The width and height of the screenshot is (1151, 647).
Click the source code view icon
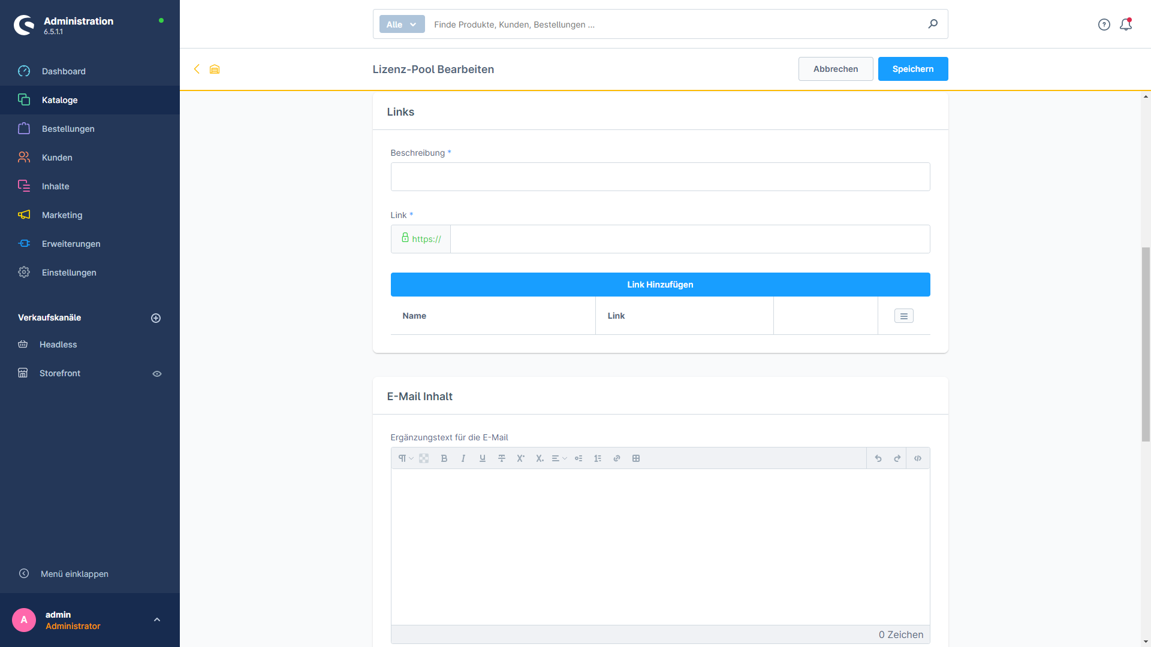click(x=918, y=458)
